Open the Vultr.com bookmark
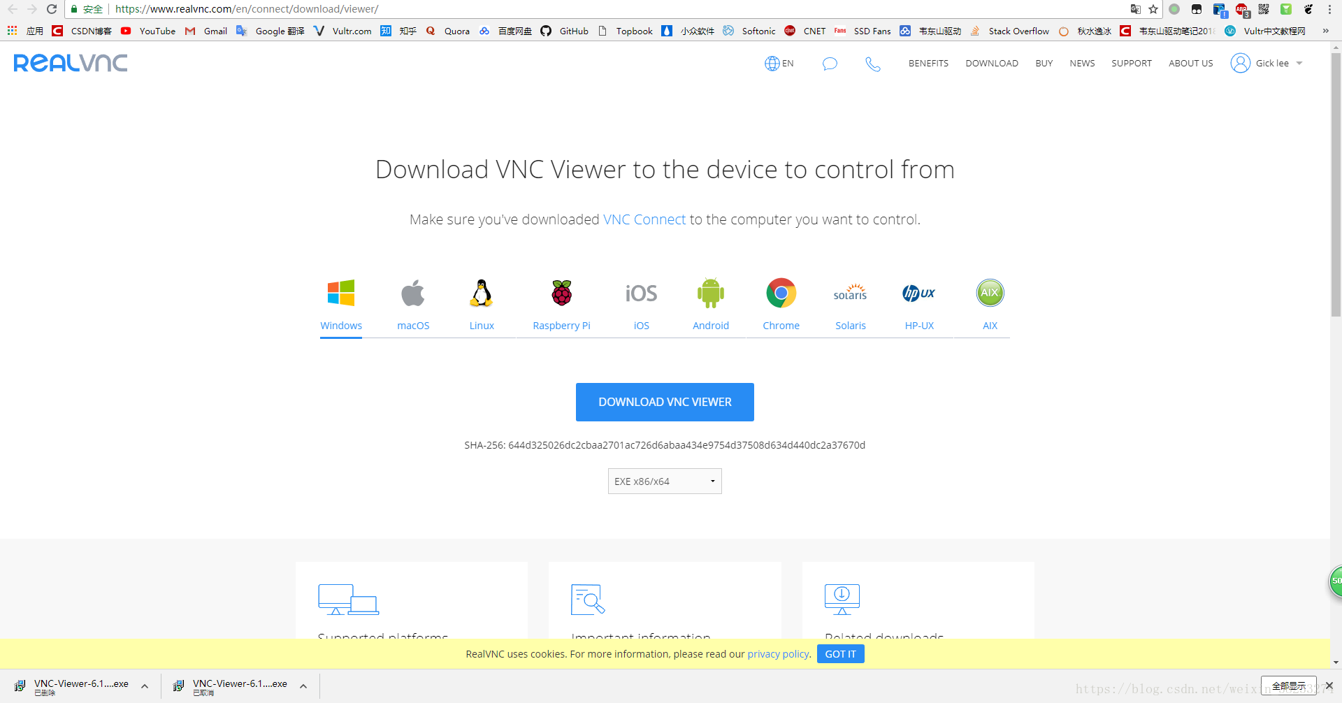Image resolution: width=1342 pixels, height=703 pixels. point(342,31)
